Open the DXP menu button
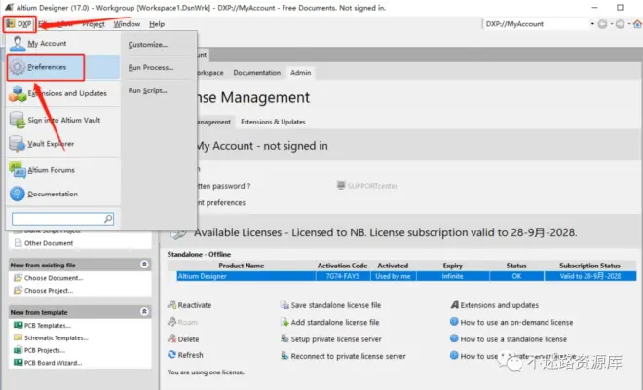 click(19, 24)
